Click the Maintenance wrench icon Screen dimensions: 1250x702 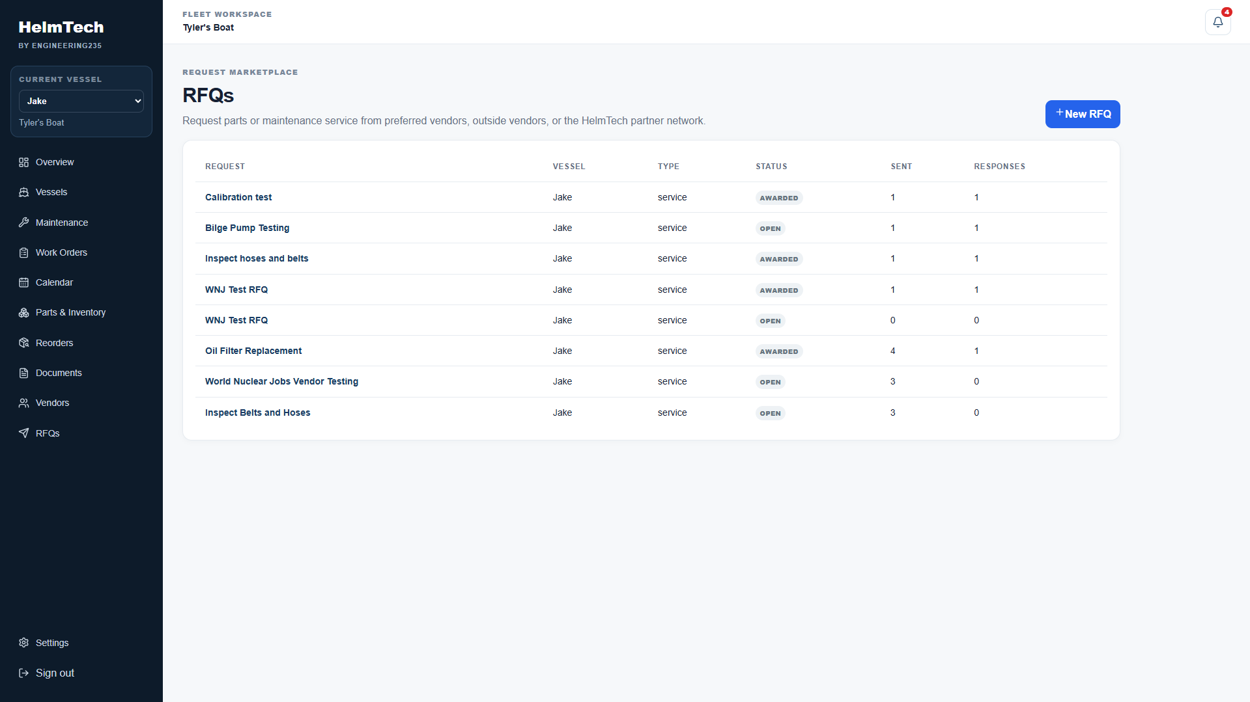coord(24,223)
